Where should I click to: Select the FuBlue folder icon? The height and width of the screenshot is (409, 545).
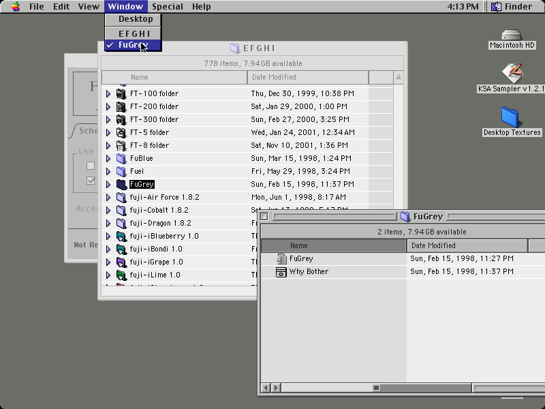(x=121, y=158)
